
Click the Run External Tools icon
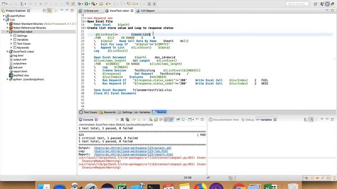(93, 4)
